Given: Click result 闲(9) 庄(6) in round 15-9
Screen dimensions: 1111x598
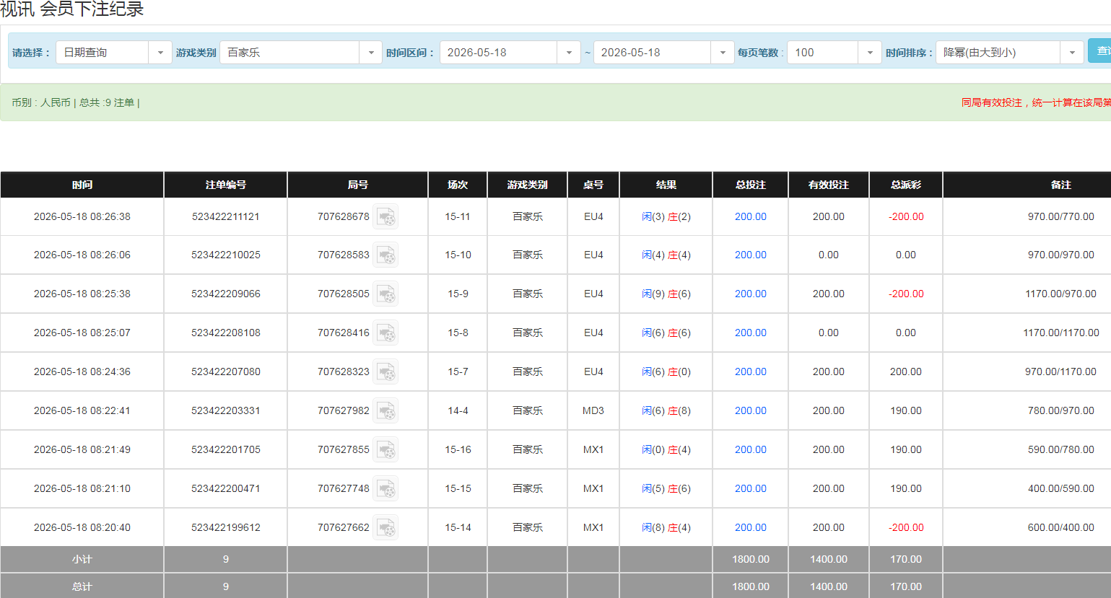Looking at the screenshot, I should click(x=666, y=294).
